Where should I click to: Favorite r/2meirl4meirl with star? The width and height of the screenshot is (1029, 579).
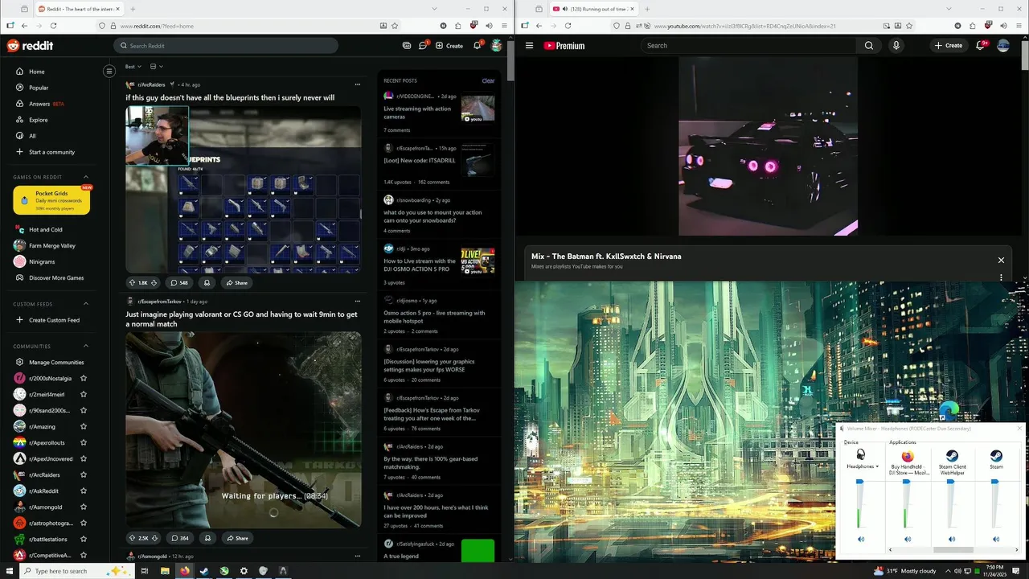click(84, 394)
